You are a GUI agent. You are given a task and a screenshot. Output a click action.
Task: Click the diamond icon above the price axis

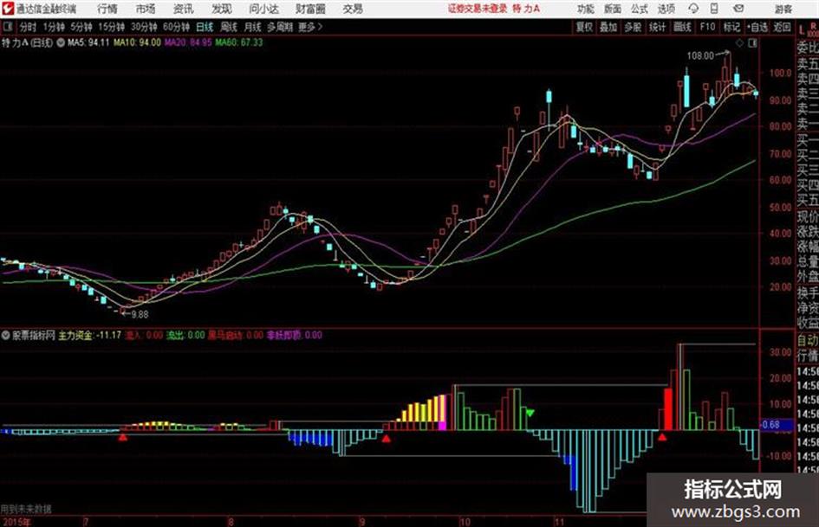[739, 43]
